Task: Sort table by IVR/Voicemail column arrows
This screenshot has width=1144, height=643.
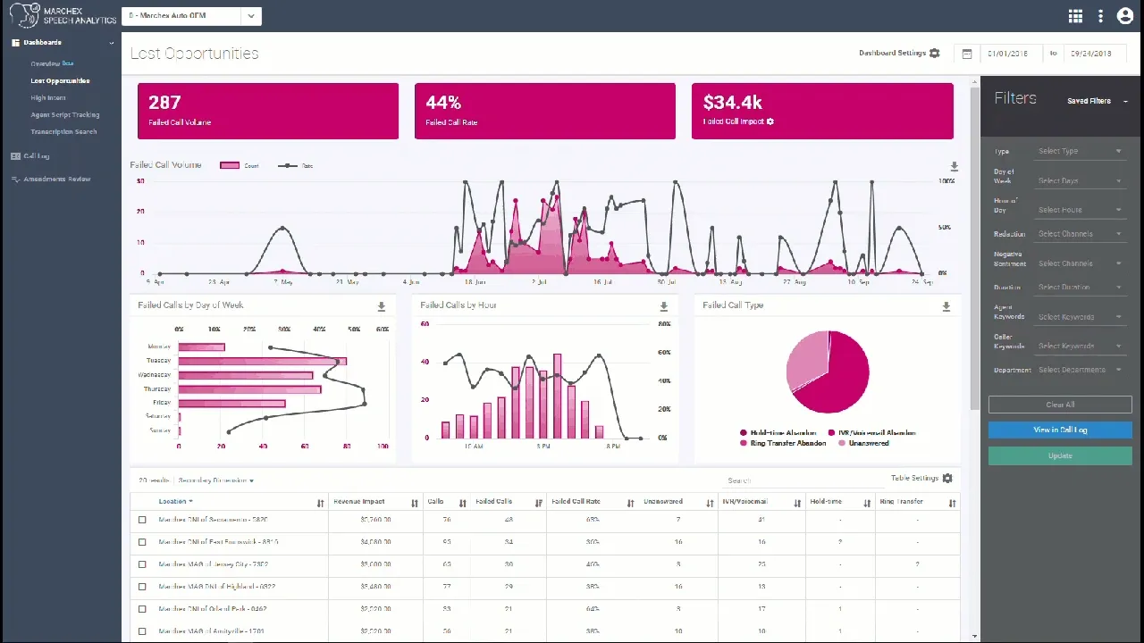Action: [796, 504]
